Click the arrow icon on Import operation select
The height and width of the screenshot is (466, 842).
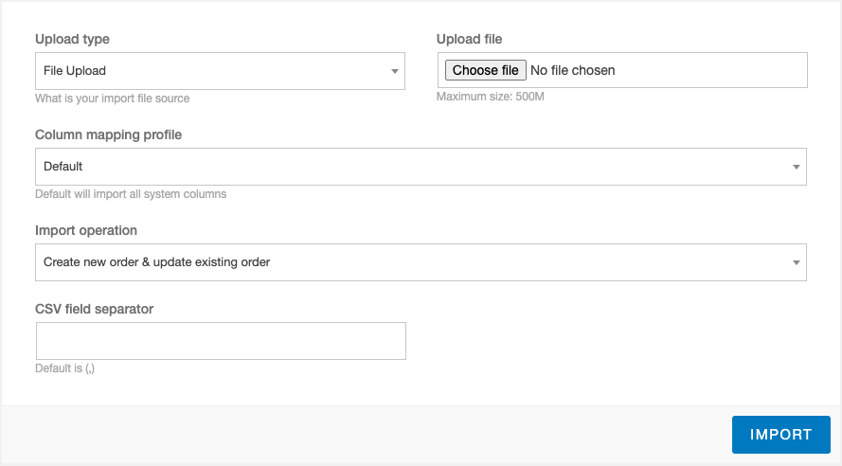pos(797,262)
